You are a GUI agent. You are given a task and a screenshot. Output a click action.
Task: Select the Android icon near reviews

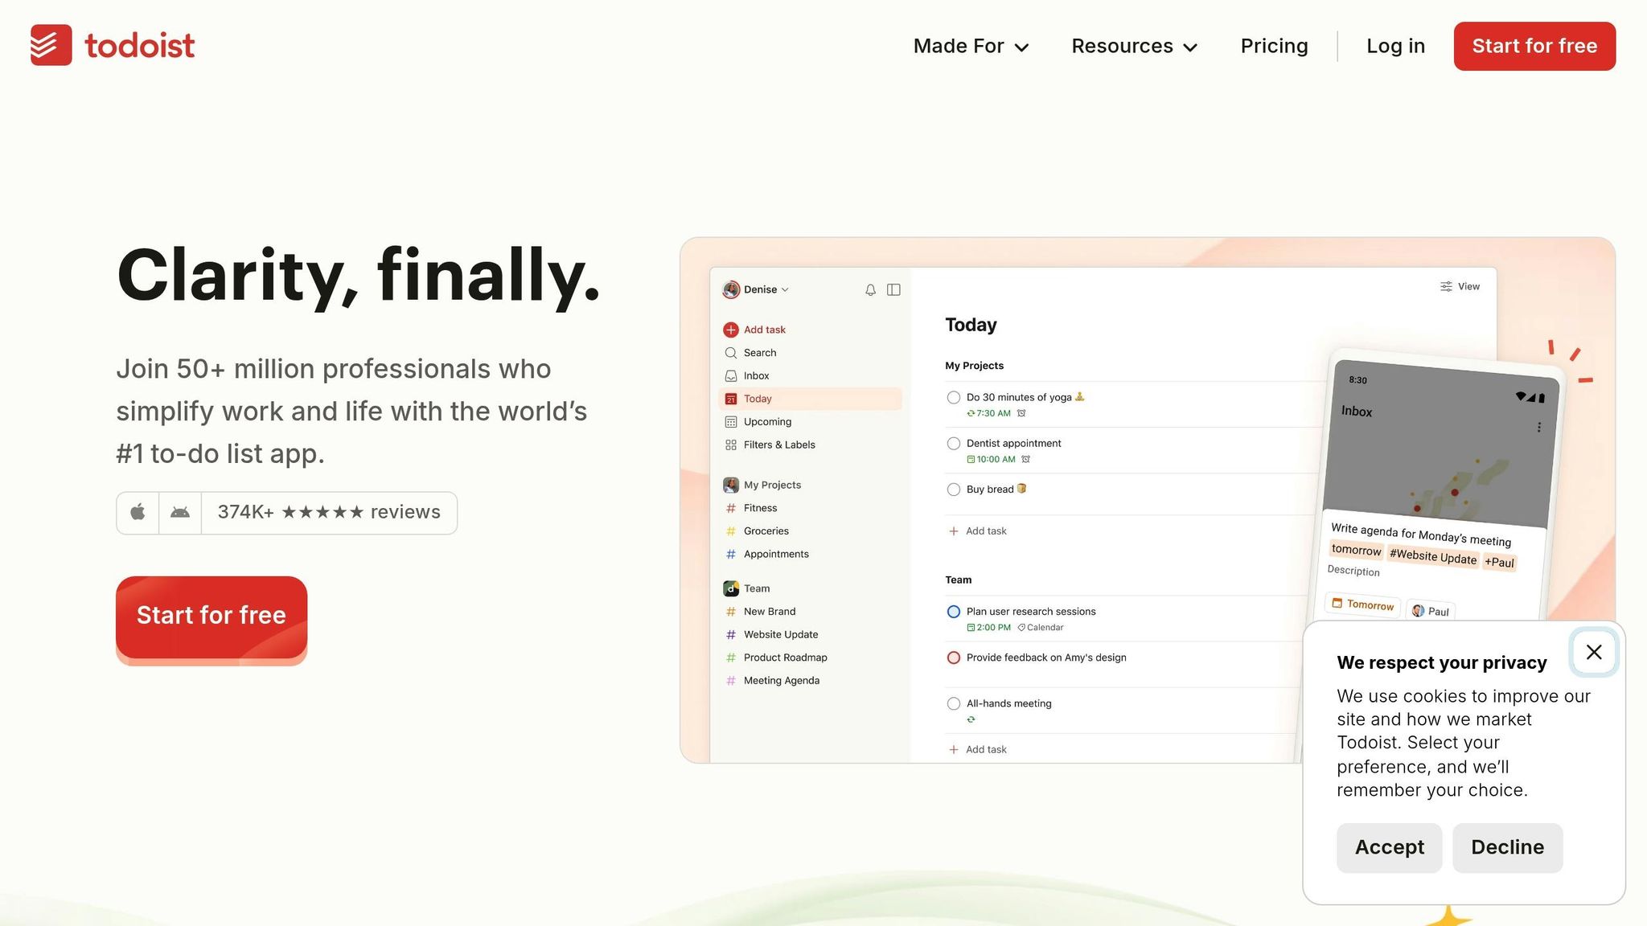pos(179,512)
